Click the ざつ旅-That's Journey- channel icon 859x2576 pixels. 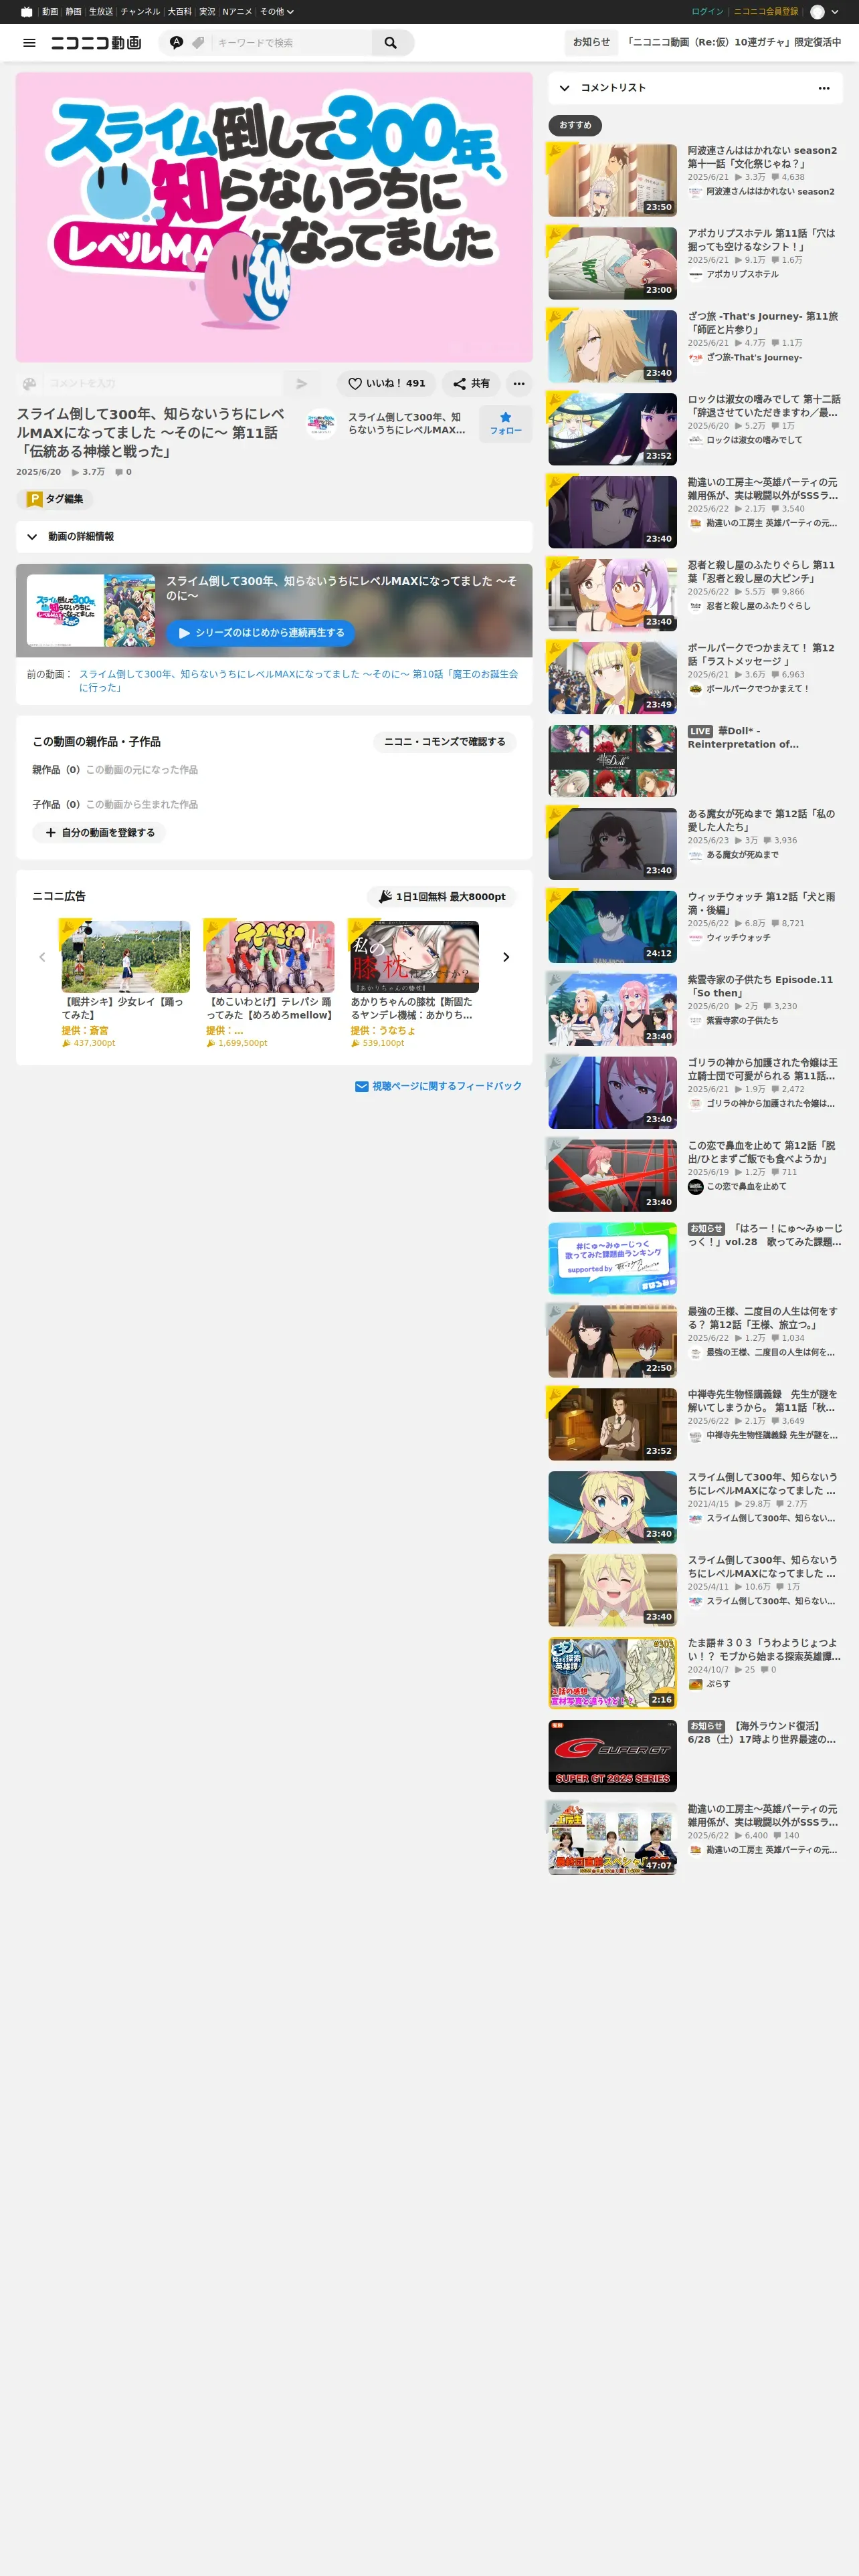pyautogui.click(x=695, y=357)
